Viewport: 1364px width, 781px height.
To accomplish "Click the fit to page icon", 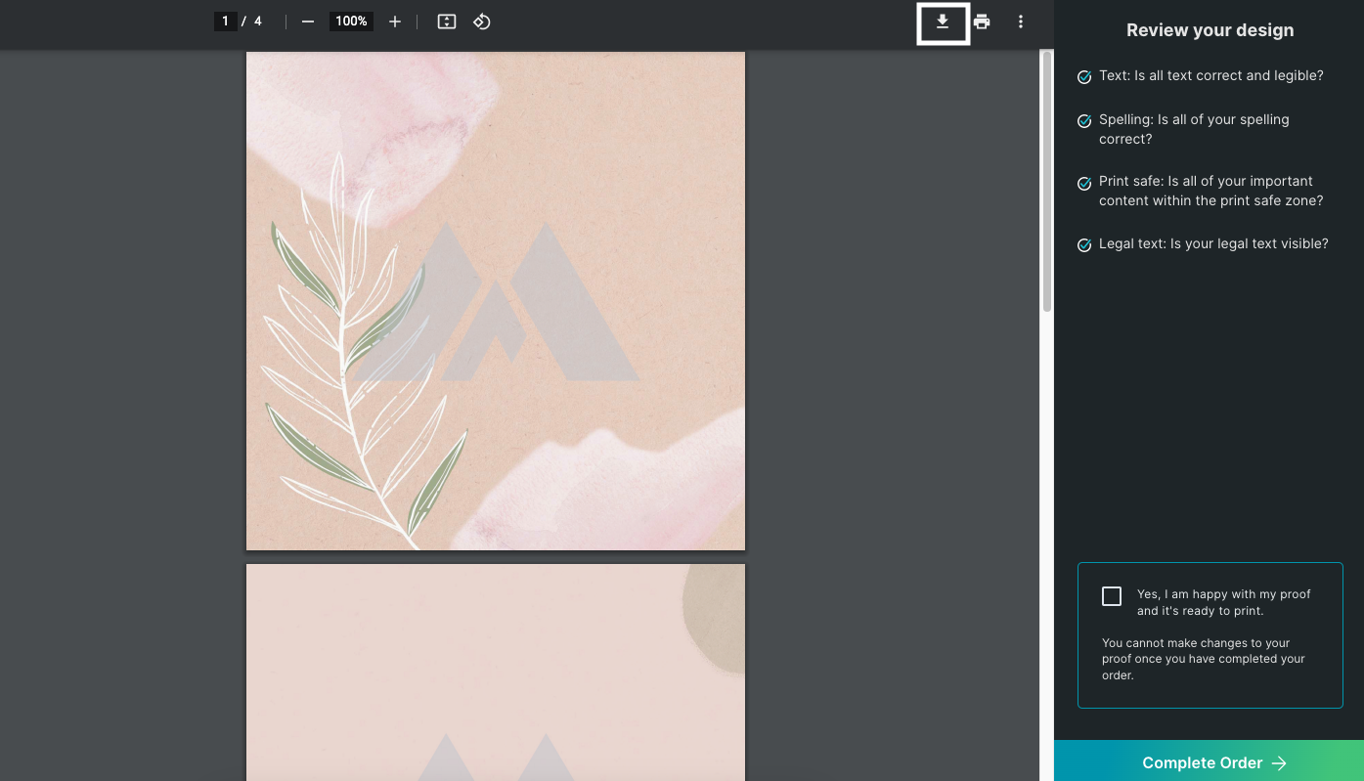I will tap(447, 22).
